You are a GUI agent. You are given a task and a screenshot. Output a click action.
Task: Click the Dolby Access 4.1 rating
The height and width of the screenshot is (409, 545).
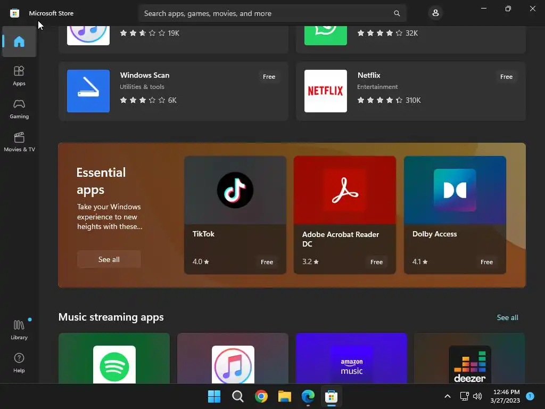[420, 261]
